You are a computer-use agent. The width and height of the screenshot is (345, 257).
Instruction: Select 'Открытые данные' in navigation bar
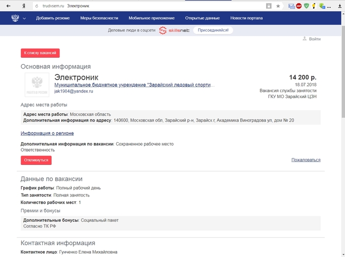coord(202,18)
